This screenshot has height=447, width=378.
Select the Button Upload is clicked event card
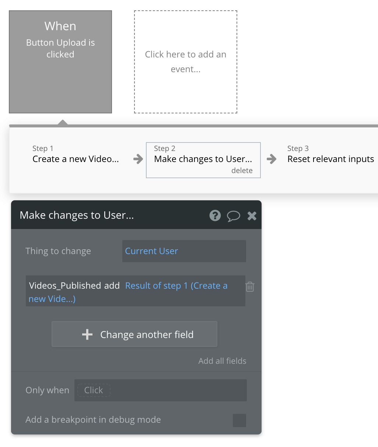click(60, 61)
